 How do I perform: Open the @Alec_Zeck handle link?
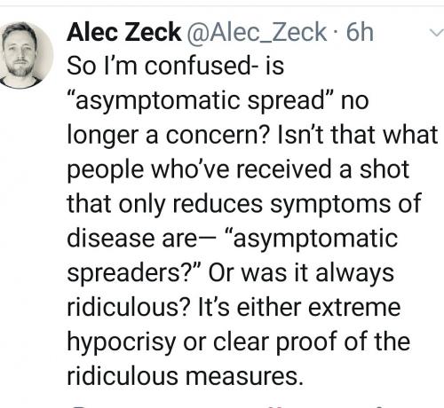pyautogui.click(x=256, y=33)
